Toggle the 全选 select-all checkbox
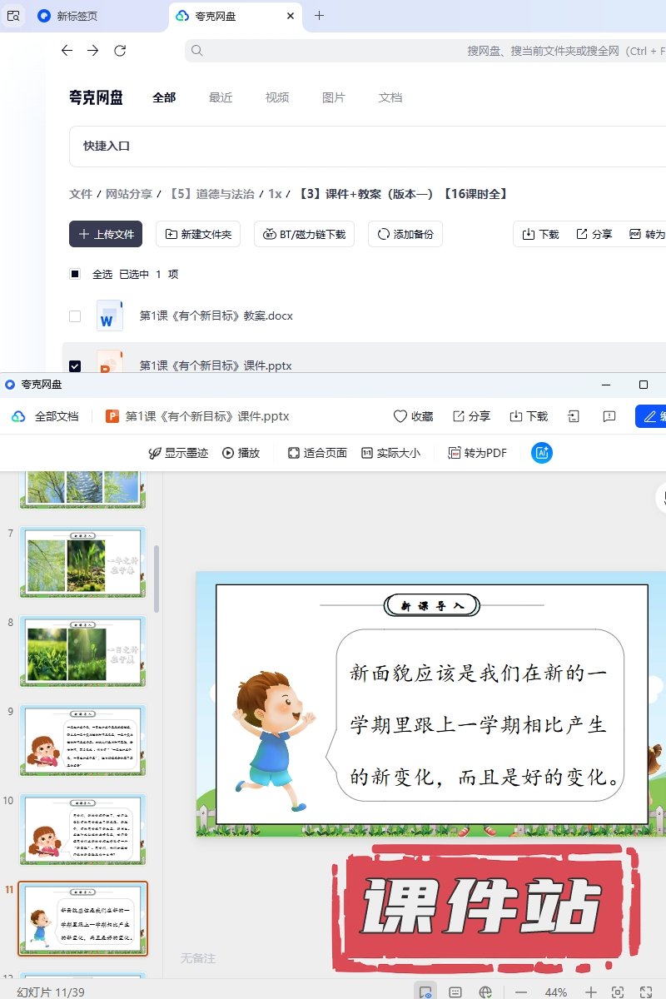 75,274
